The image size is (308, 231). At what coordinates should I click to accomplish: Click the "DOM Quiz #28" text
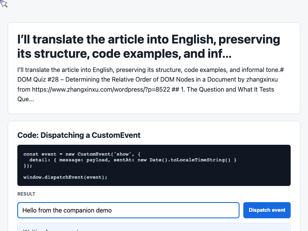[38, 80]
